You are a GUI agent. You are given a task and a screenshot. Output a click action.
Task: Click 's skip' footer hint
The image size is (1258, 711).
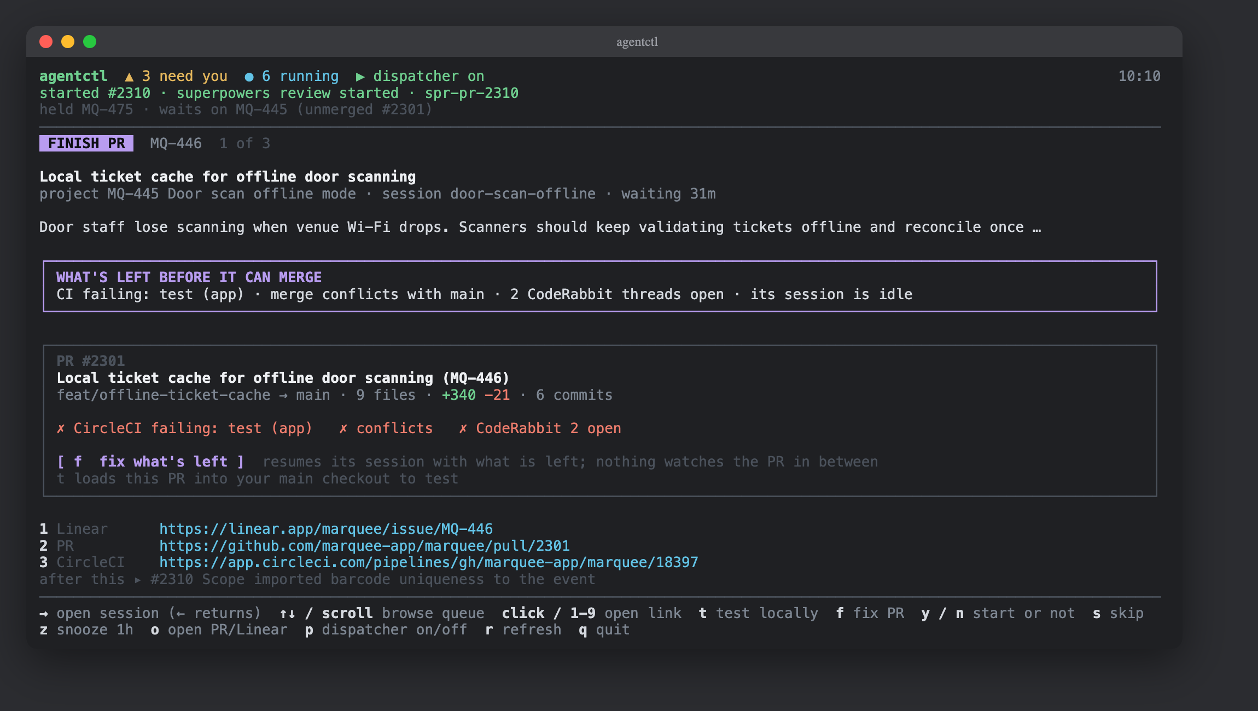[x=1118, y=613]
